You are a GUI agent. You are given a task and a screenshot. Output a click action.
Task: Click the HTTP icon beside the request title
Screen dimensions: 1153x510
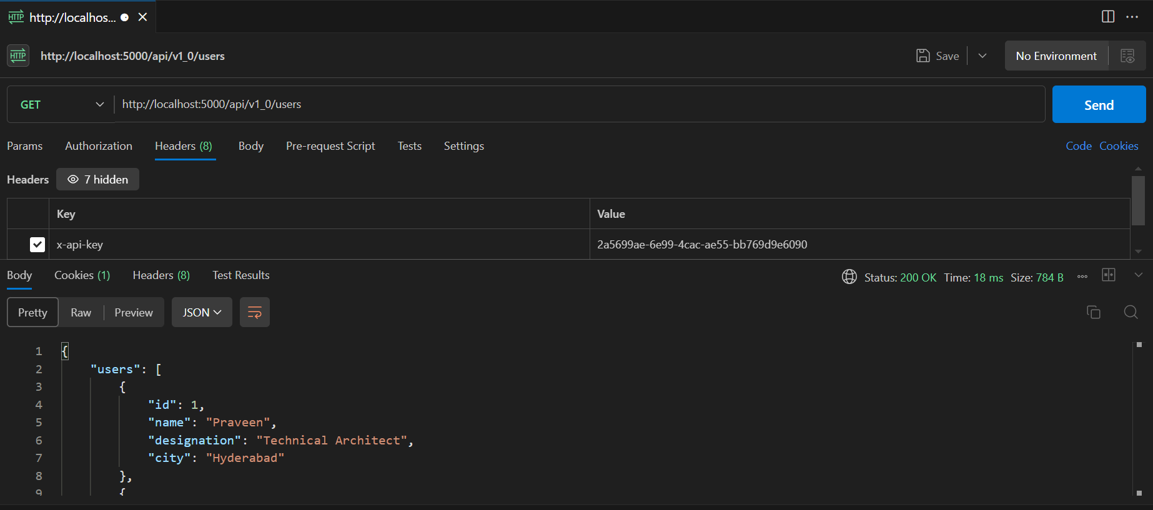point(18,56)
